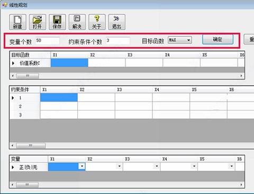Select constraint row 1 cell under X1
Viewport: 254px width, 194px height.
point(59,97)
